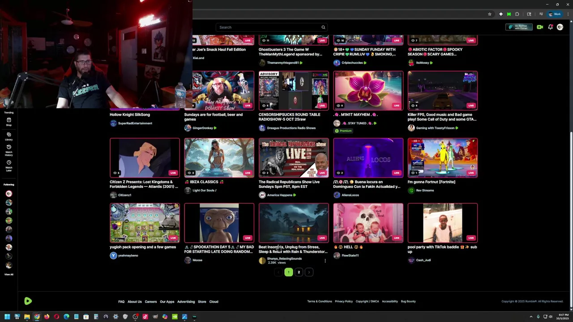Open the IBIZA CLASSICS stream thumbnail
Image resolution: width=573 pixels, height=322 pixels.
pyautogui.click(x=219, y=158)
